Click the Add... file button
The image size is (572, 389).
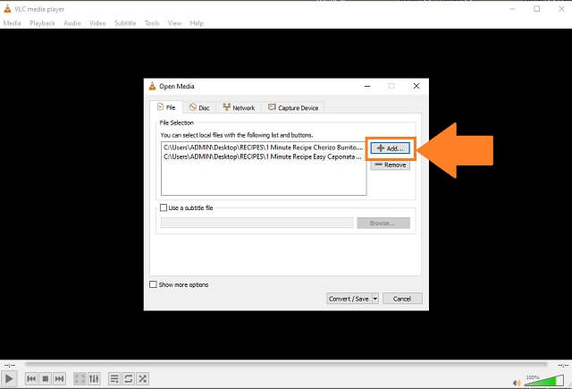click(x=391, y=148)
